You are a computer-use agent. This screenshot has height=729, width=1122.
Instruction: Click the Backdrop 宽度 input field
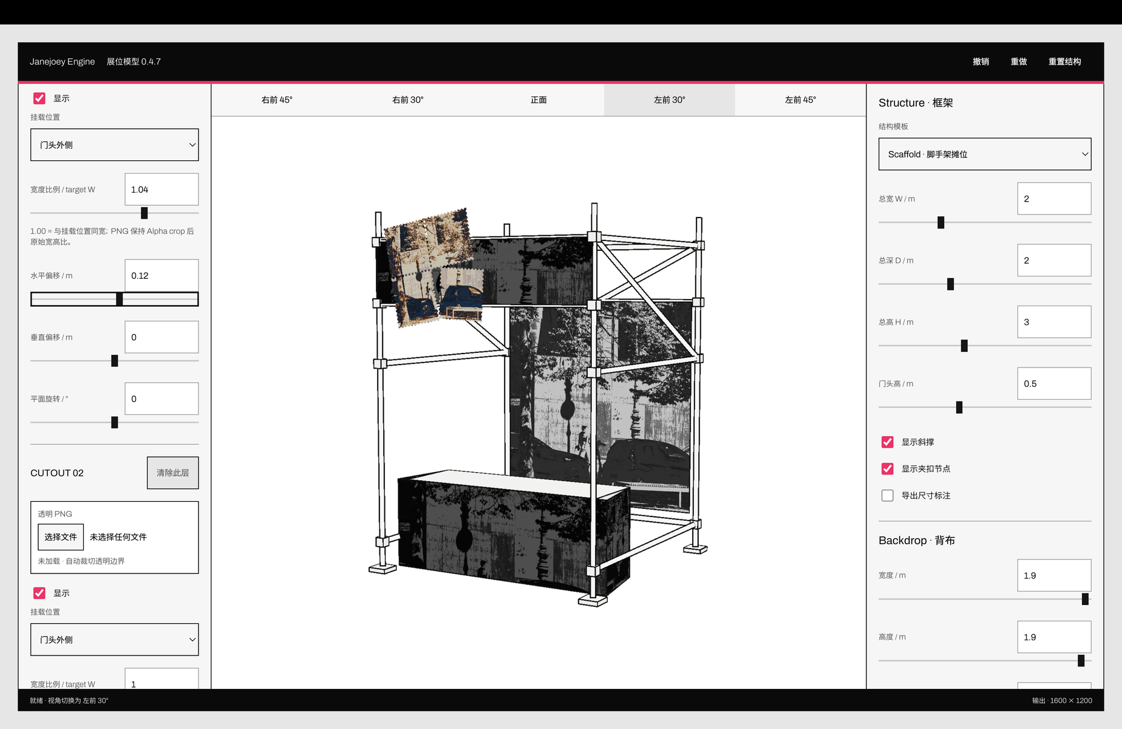[1055, 576]
